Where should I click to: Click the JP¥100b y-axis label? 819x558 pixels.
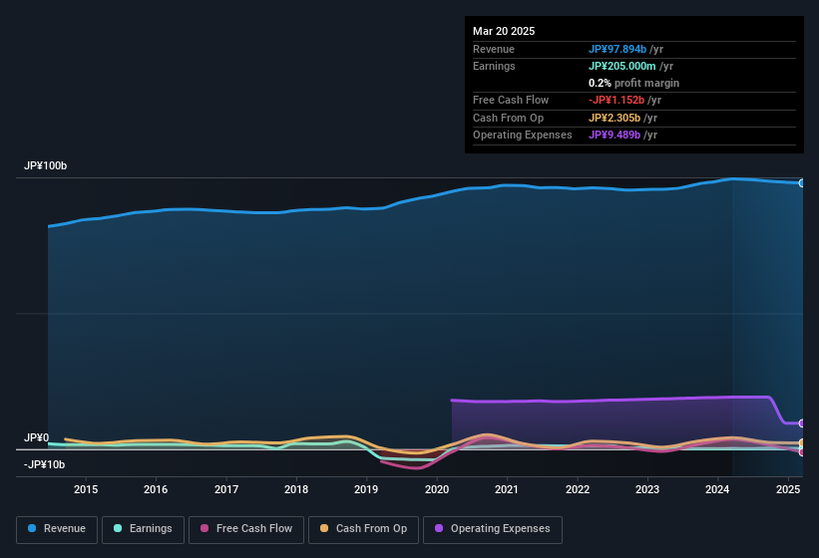[46, 165]
